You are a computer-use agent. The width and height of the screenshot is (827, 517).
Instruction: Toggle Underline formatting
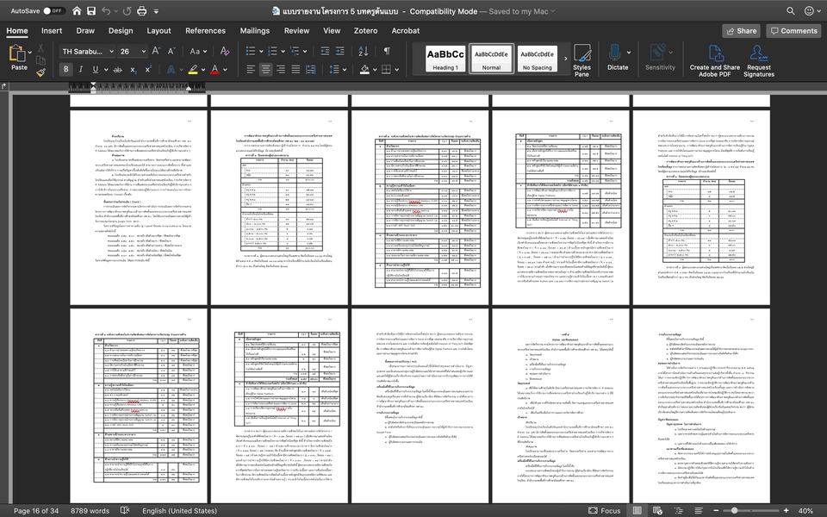pos(96,69)
